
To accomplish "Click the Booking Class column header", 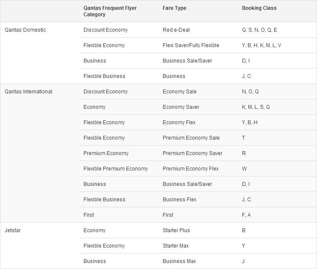I will click(x=259, y=8).
